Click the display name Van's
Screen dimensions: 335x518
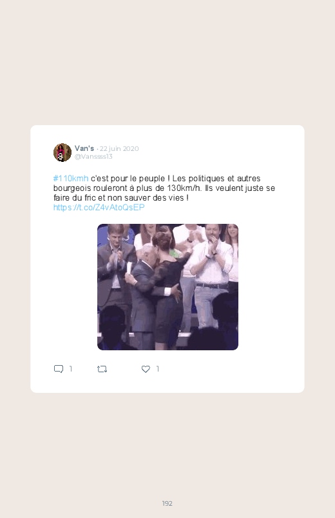(84, 148)
